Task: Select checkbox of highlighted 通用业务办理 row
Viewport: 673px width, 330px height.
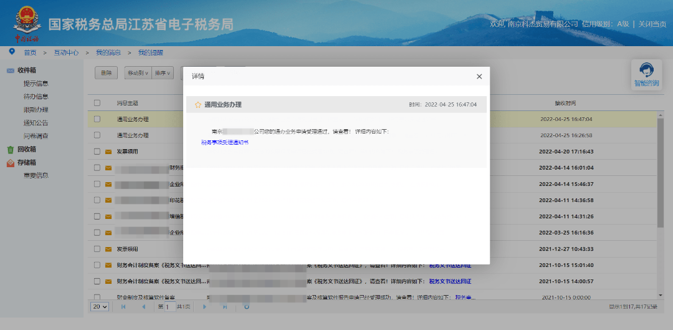Action: 97,119
